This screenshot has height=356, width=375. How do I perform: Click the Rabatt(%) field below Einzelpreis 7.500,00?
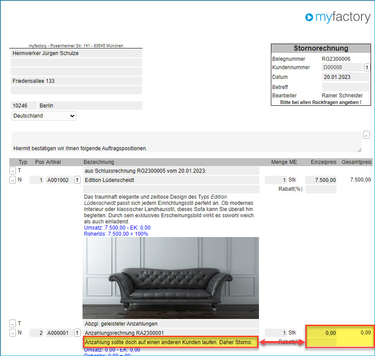pyautogui.click(x=321, y=189)
